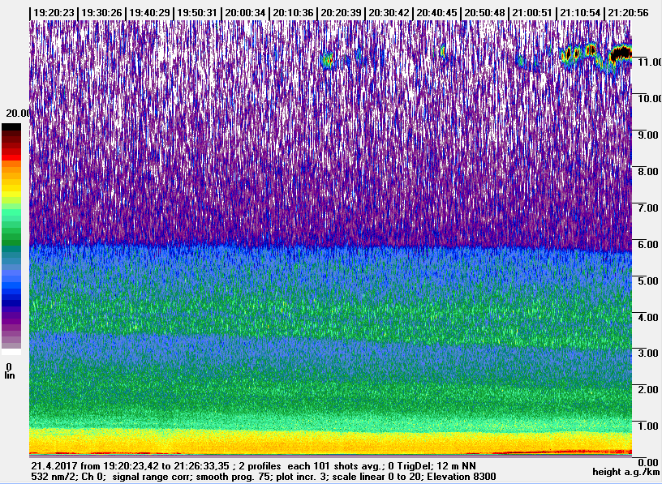Click the 11.00 height axis label
Image resolution: width=662 pixels, height=484 pixels.
650,62
